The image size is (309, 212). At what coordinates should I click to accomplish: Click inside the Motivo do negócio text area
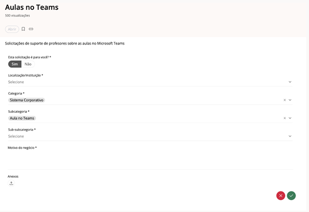tap(150, 160)
